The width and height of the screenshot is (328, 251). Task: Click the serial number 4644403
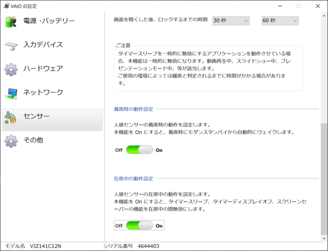tap(148, 246)
